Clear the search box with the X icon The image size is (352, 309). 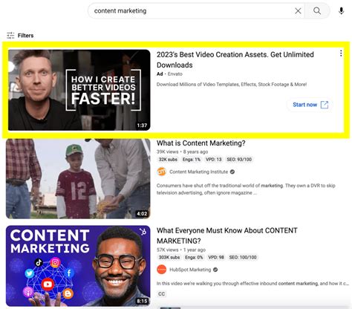[298, 11]
